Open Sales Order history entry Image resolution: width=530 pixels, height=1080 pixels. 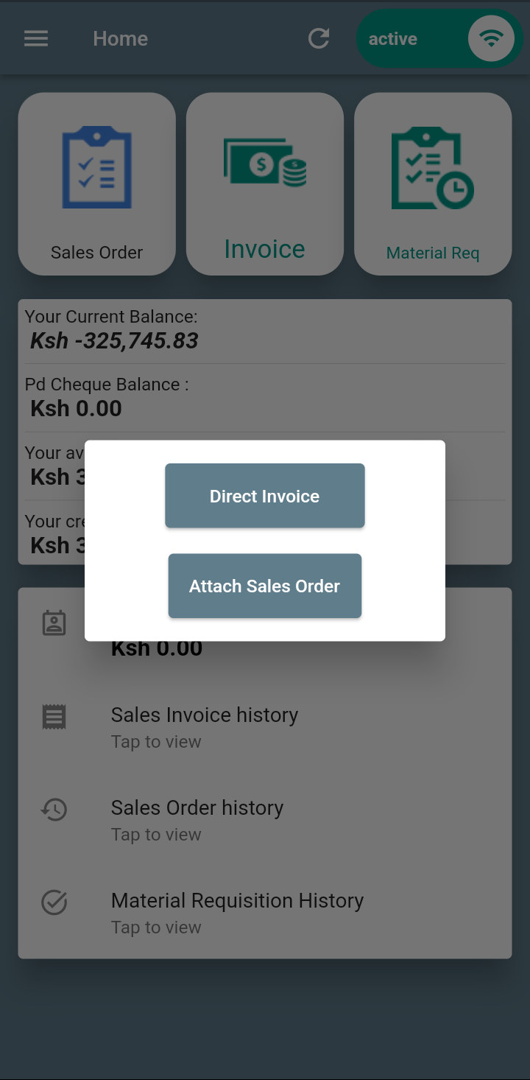click(x=197, y=818)
